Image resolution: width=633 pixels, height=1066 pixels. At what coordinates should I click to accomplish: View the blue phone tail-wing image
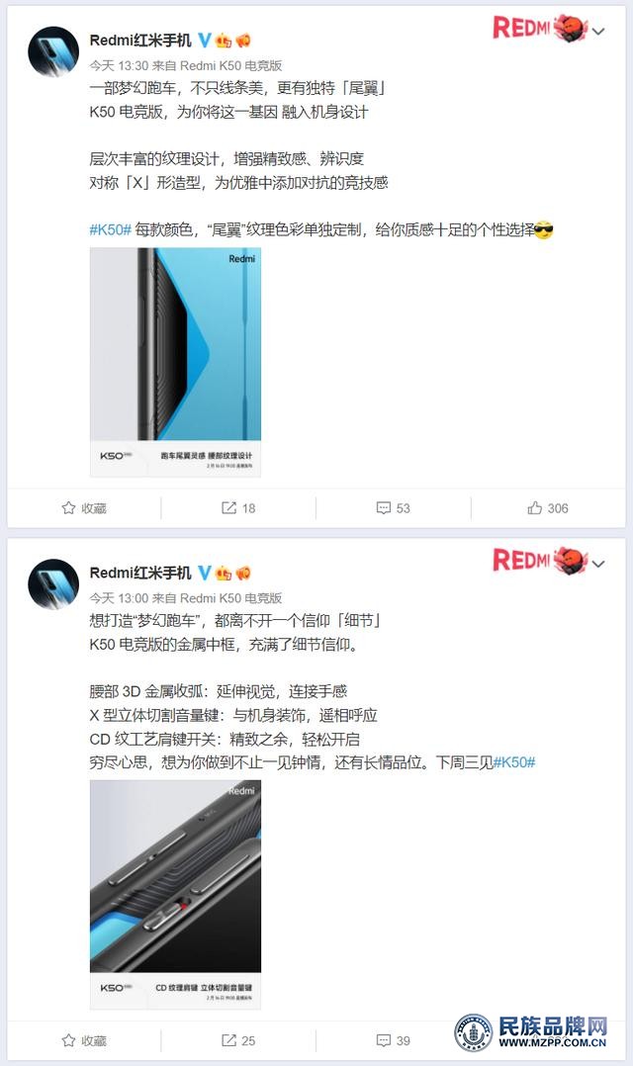[175, 362]
